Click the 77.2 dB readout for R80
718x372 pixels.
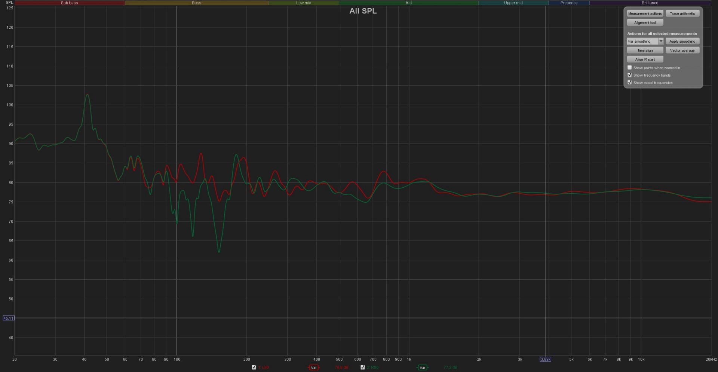click(450, 368)
